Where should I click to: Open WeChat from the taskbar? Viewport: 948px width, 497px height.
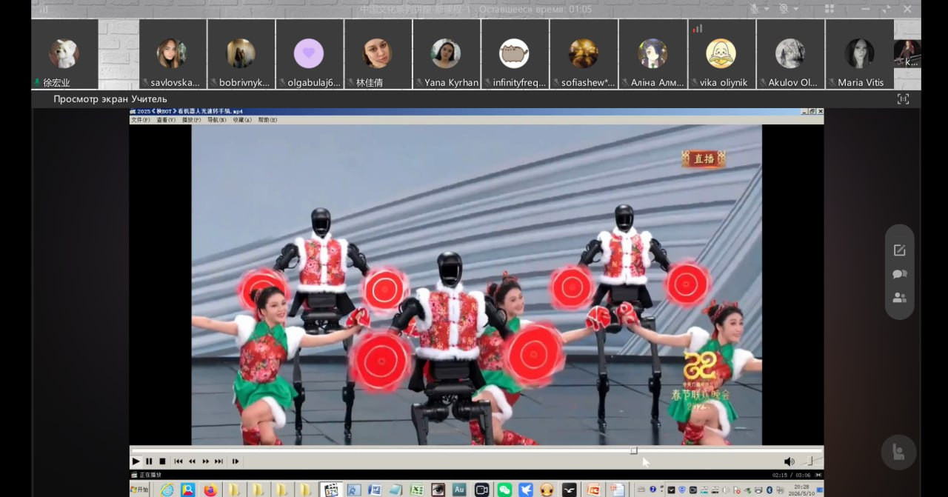[x=504, y=490]
